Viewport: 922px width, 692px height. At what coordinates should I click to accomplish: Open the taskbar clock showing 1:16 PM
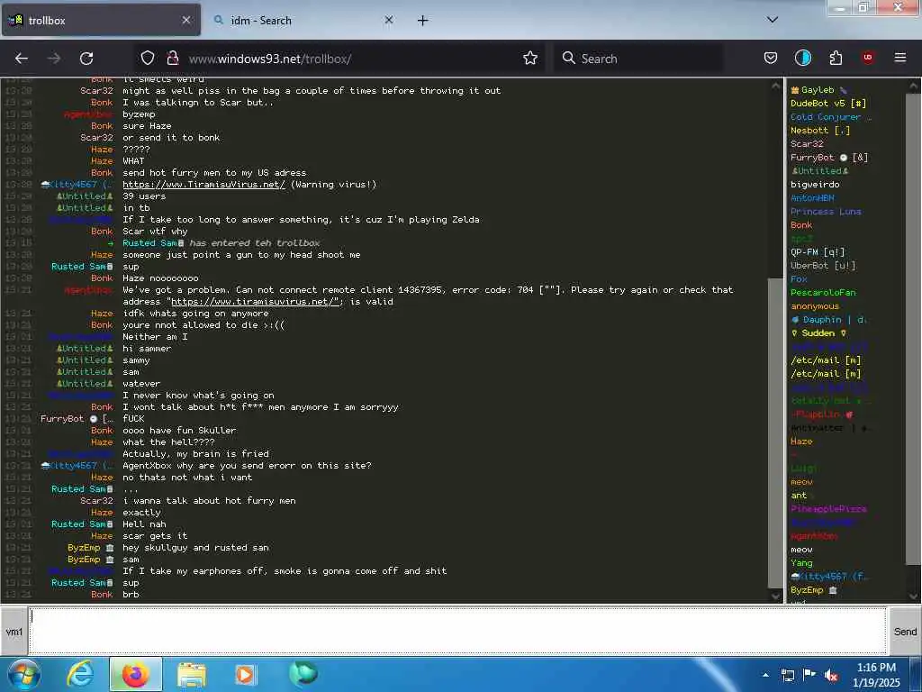tap(876, 675)
